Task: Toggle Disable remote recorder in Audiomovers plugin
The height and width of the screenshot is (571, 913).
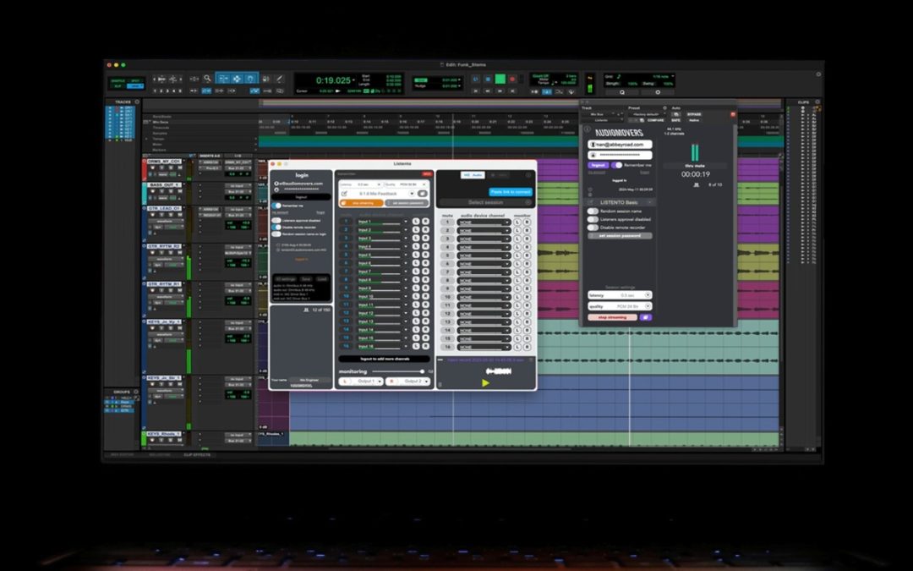Action: pos(593,228)
